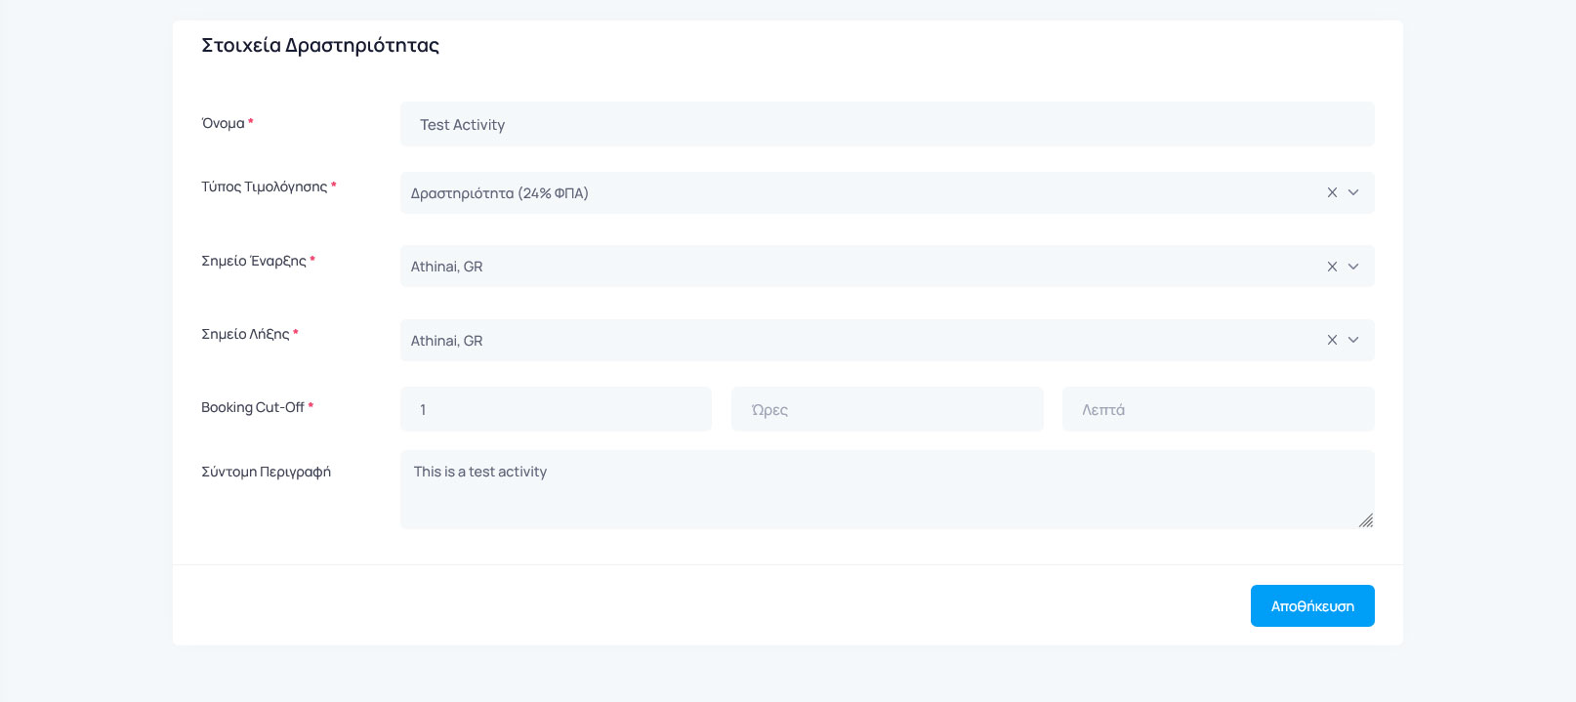
Task: Clear the Σημείο Έναρξης selection with X
Action: 1332,267
